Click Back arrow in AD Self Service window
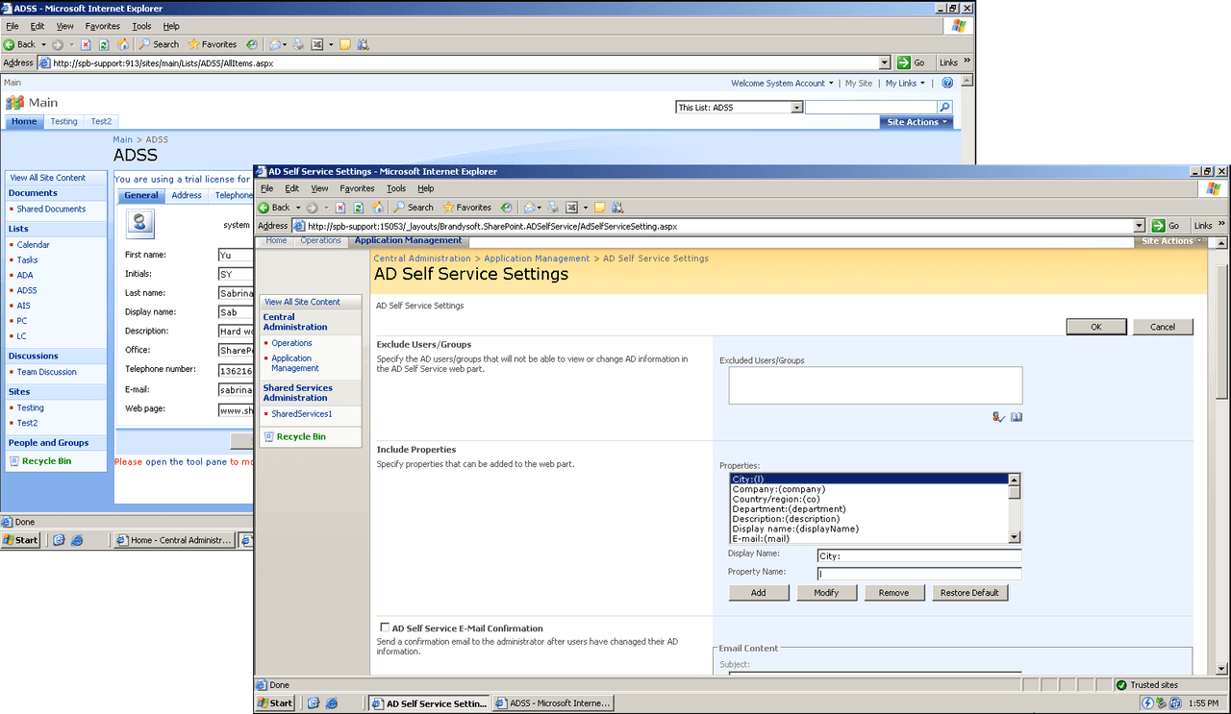Viewport: 1231px width, 714px height. [x=273, y=207]
